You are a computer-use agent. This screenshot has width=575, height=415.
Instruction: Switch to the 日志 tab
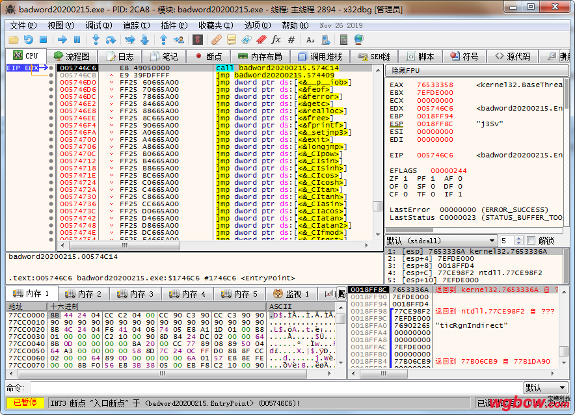click(120, 57)
